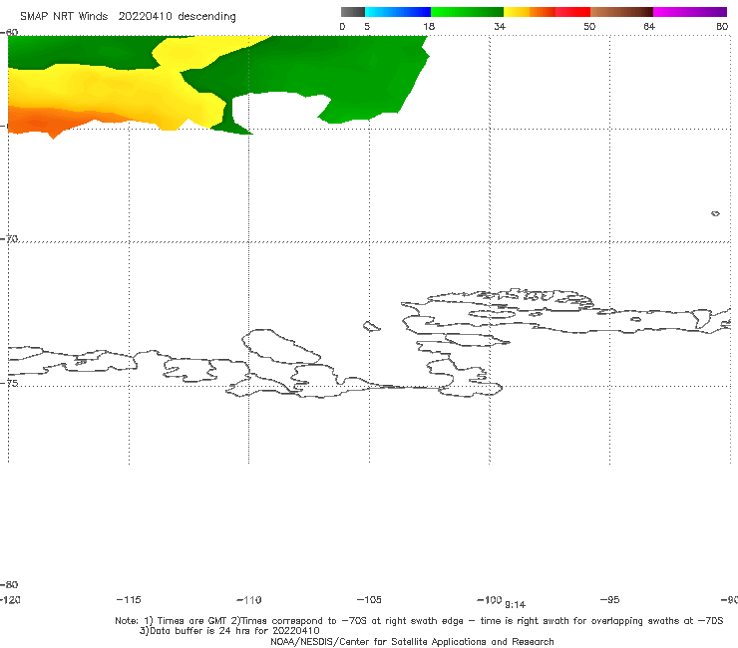Click the gray segment of the wind color bar
This screenshot has height=648, width=738.
pos(353,12)
